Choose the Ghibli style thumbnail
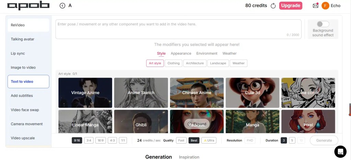This screenshot has height=160, width=351. (141, 122)
